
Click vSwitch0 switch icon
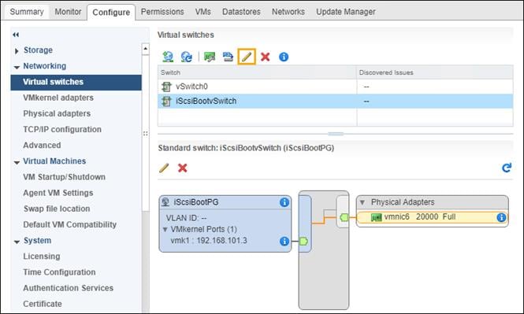[166, 87]
